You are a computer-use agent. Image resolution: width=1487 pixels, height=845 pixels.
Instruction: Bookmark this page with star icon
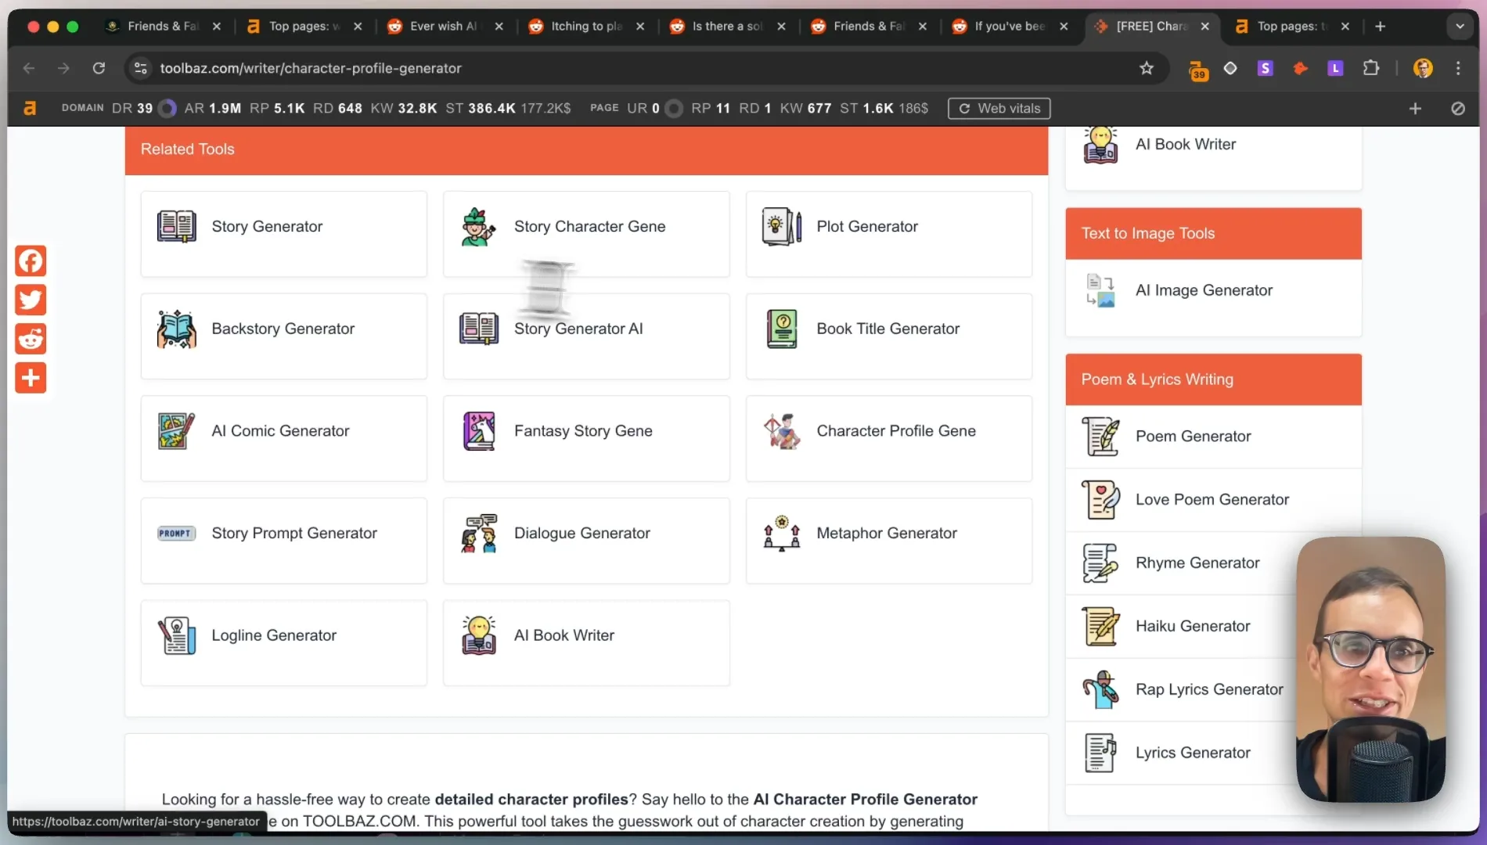coord(1146,68)
